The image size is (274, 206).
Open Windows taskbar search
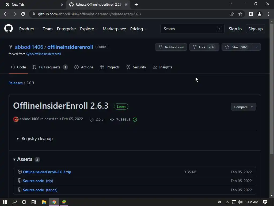[14, 202]
